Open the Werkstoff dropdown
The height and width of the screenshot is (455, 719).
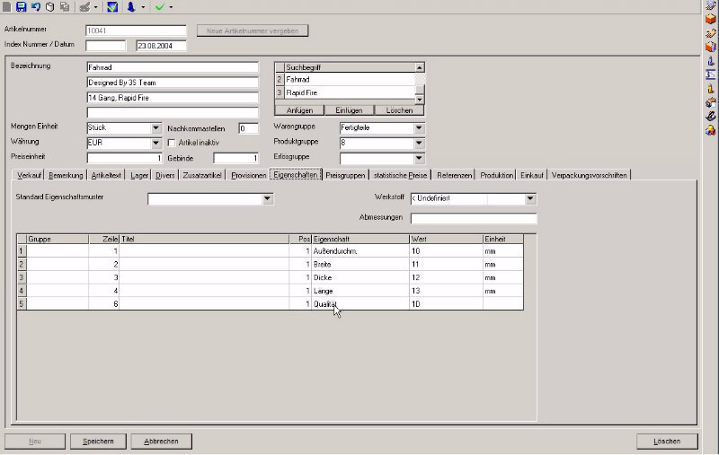pyautogui.click(x=530, y=199)
